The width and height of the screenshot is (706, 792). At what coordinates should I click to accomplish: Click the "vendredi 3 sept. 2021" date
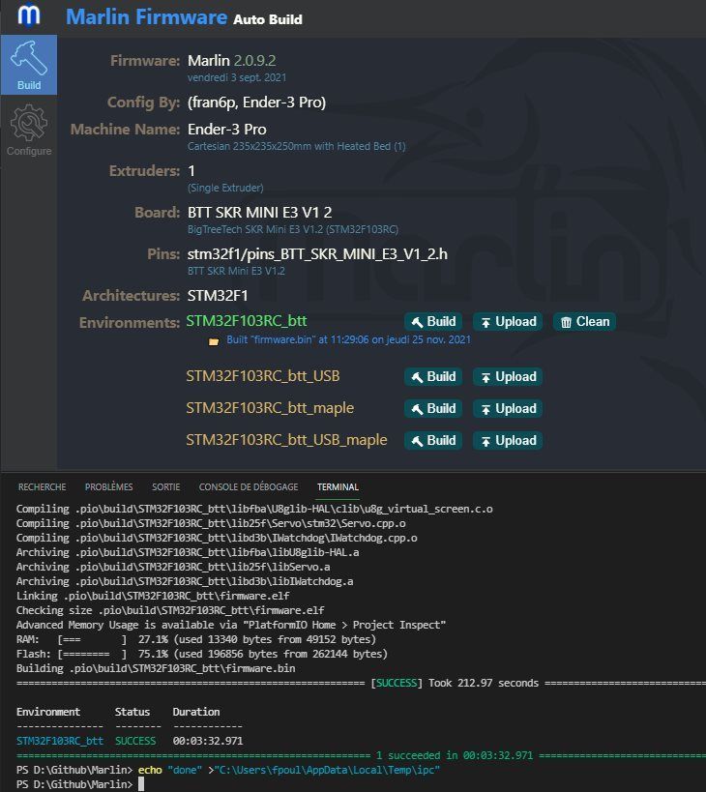[237, 77]
